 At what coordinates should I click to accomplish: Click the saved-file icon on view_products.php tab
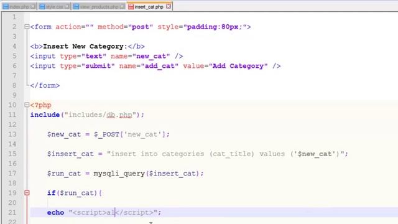tap(76, 7)
